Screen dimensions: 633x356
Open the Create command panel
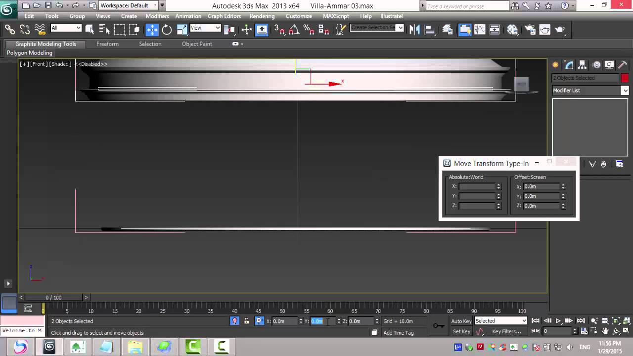click(x=555, y=65)
